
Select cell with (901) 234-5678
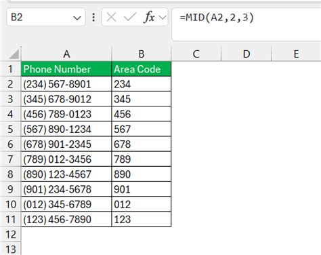coord(66,189)
